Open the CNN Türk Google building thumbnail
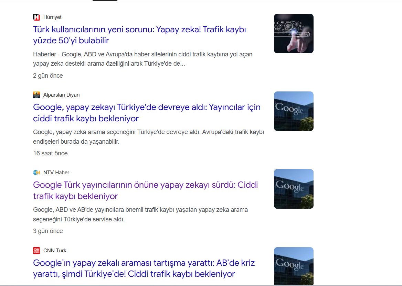 (294, 266)
